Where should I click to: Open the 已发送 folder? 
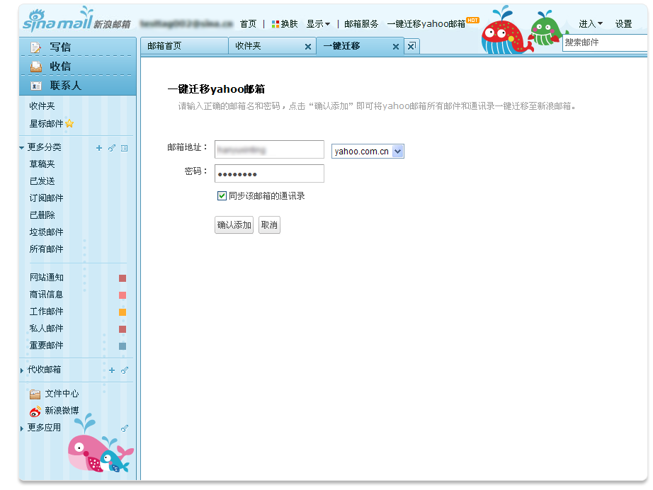pos(42,181)
